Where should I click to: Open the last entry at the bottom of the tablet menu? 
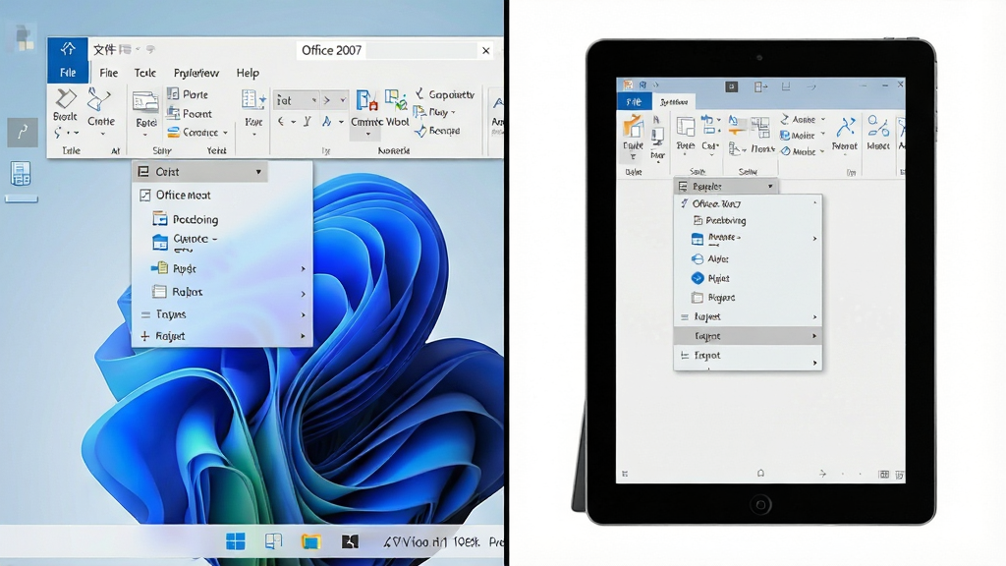click(748, 358)
